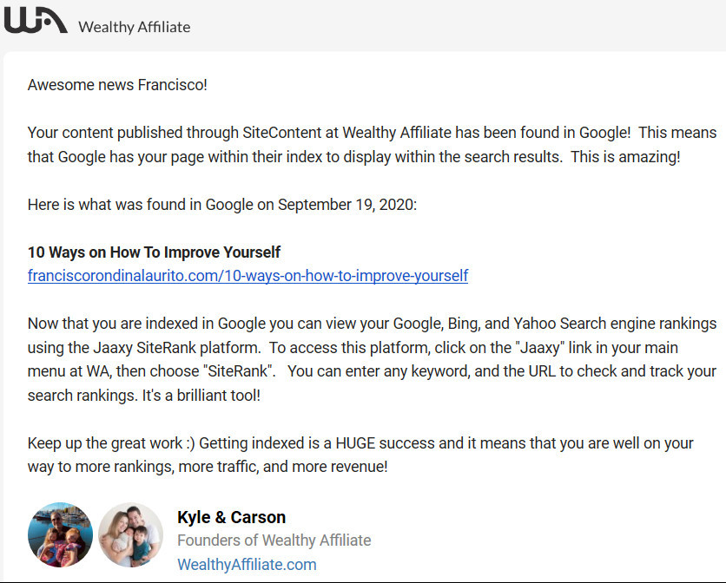Click the 'Awesome news Francisco!' greeting

pyautogui.click(x=117, y=85)
